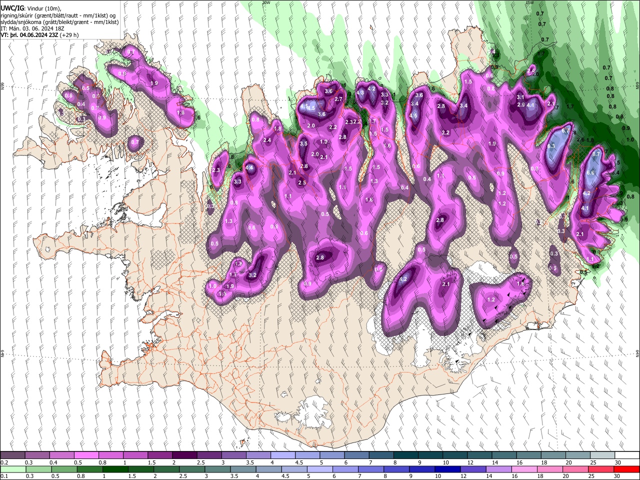The image size is (640, 480).
Task: Pick the grey-blue 4–4.5 rain scale swatch
Action: click(x=268, y=469)
